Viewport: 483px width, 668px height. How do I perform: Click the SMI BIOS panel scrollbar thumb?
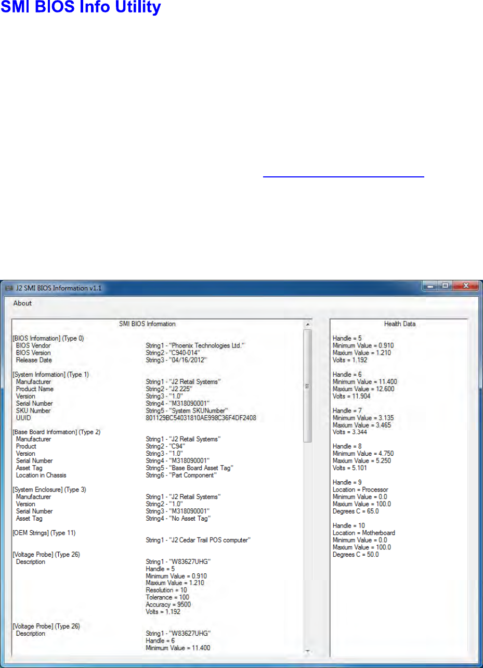[307, 386]
